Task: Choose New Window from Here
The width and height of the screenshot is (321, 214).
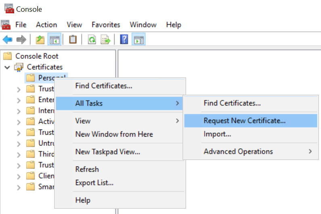Action: click(119, 134)
